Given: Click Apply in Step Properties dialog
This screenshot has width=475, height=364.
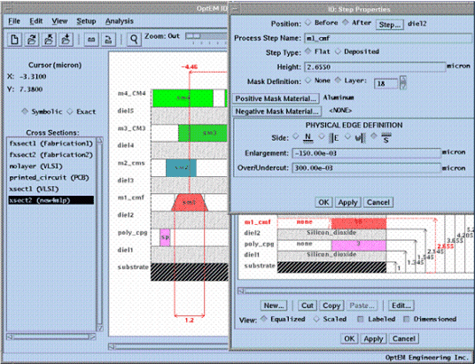Looking at the screenshot, I should pos(347,202).
